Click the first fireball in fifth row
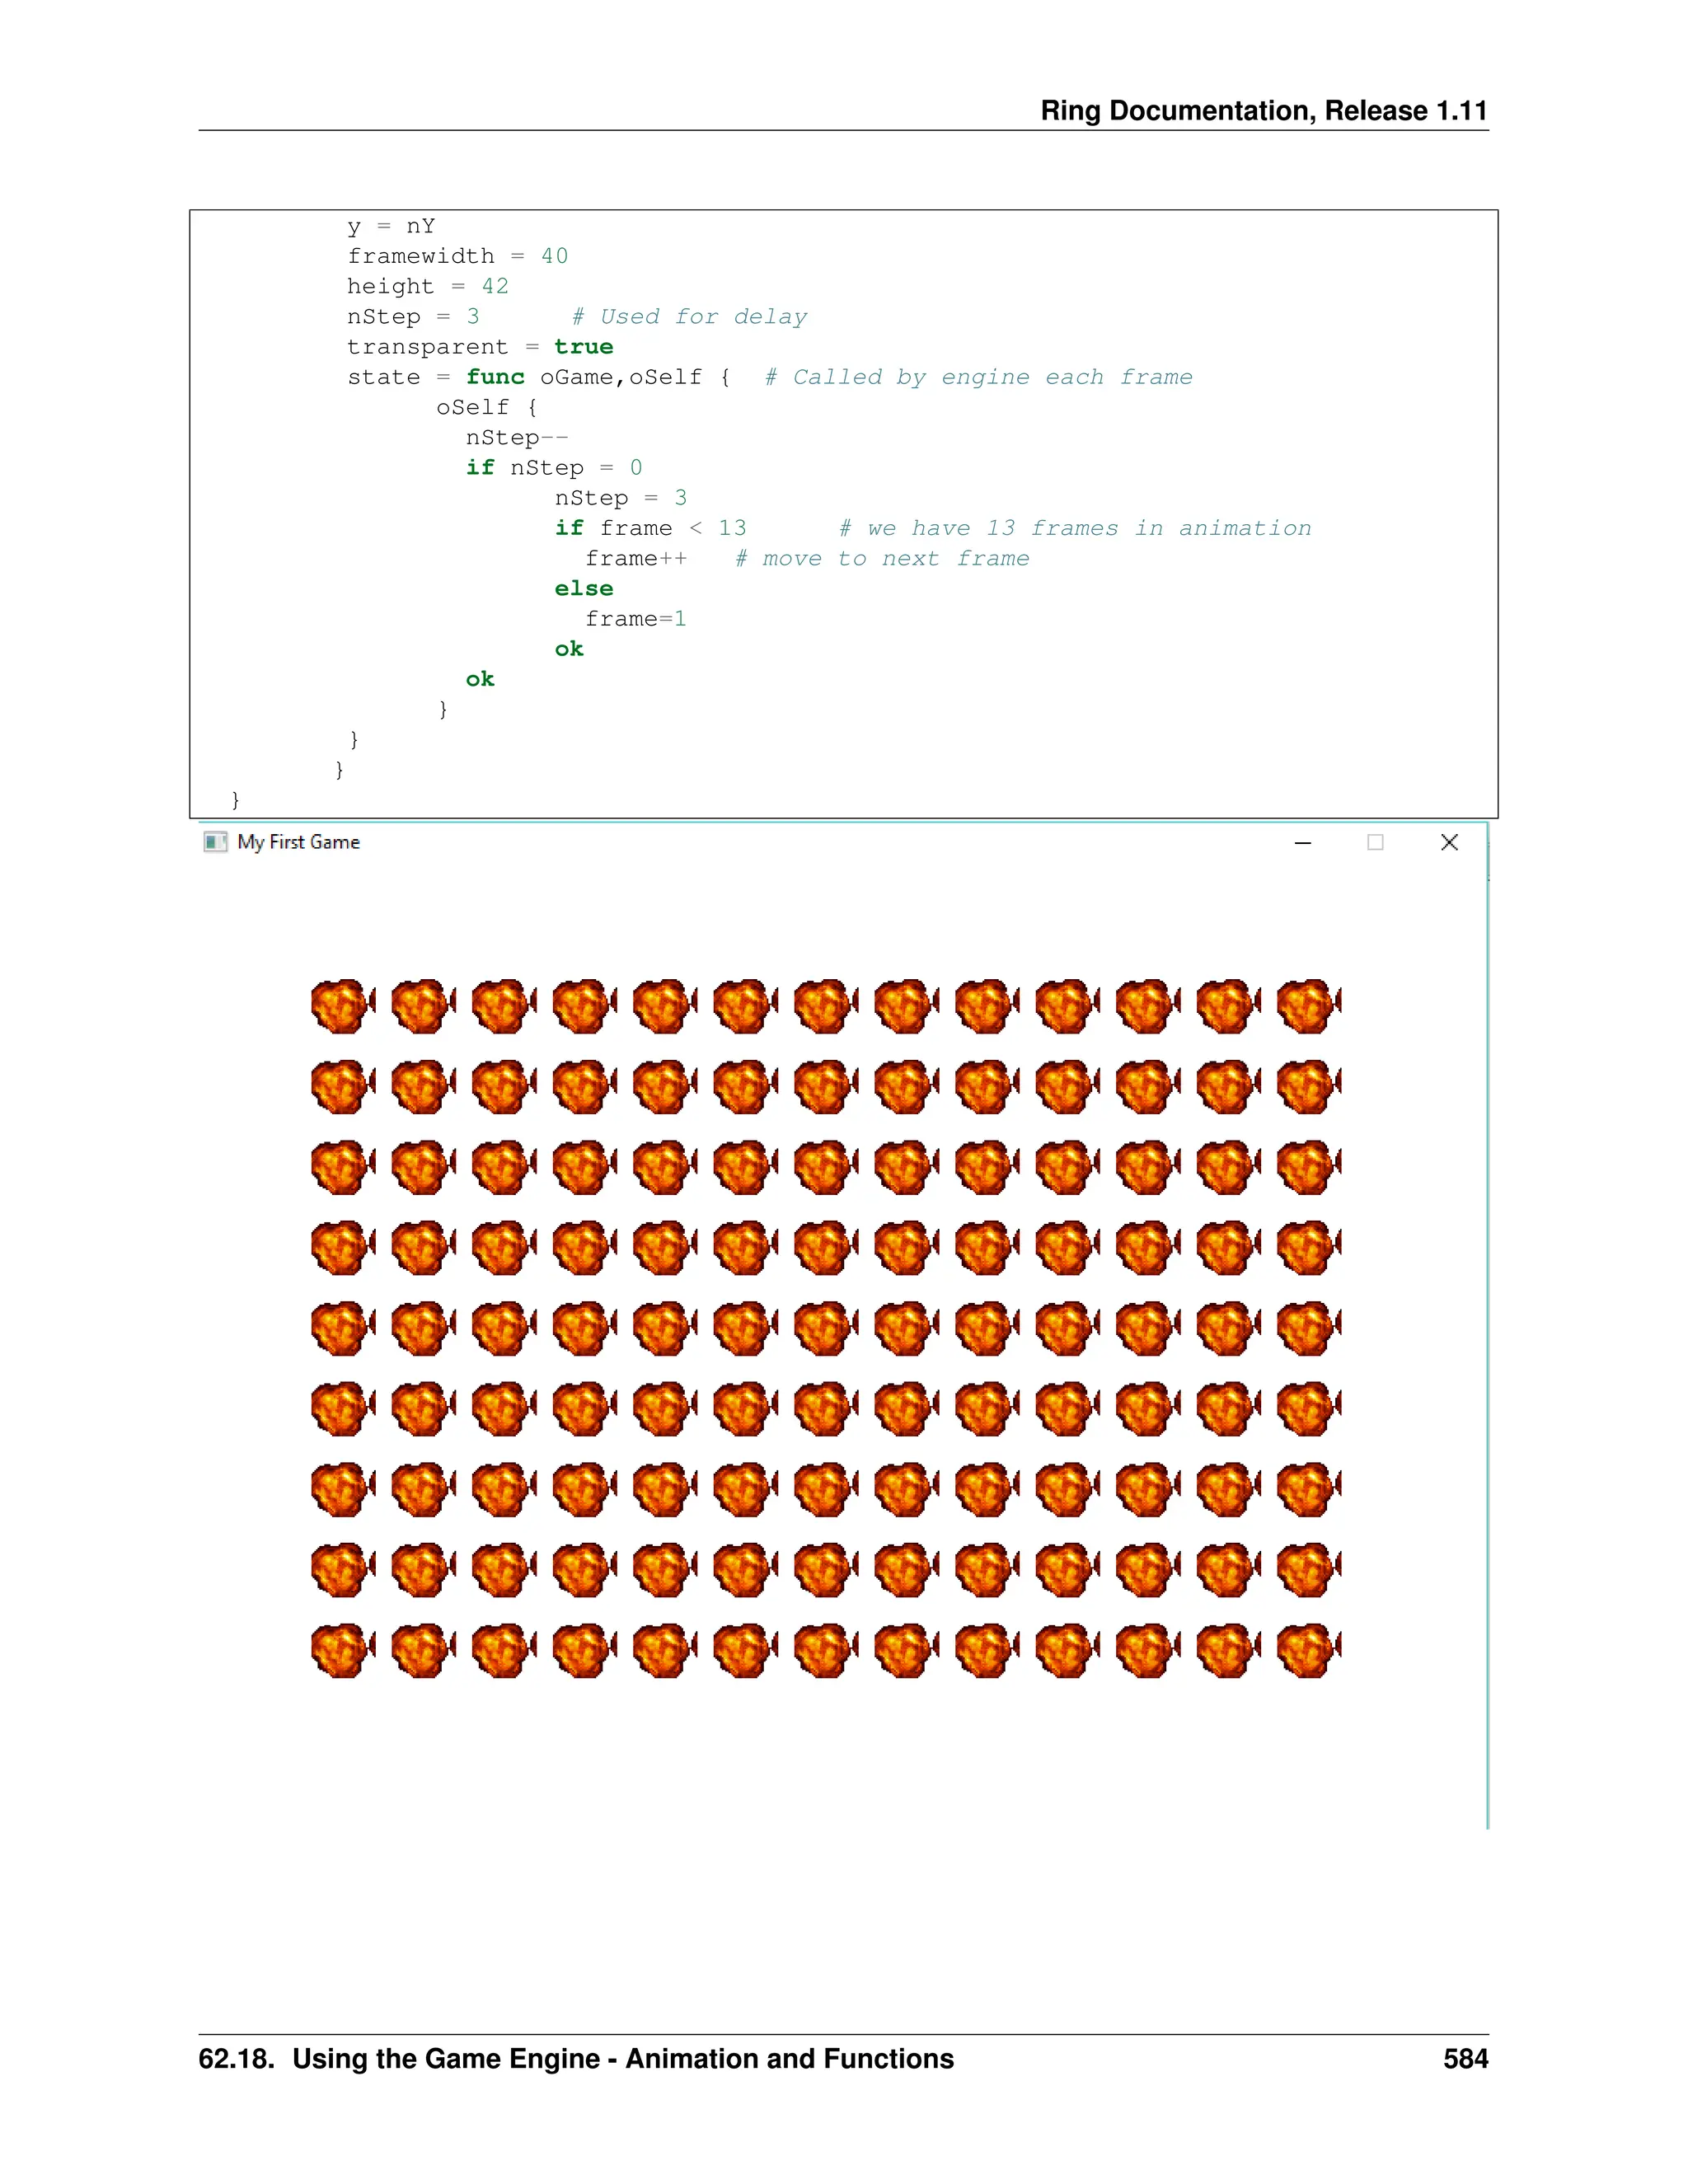 tap(342, 1328)
